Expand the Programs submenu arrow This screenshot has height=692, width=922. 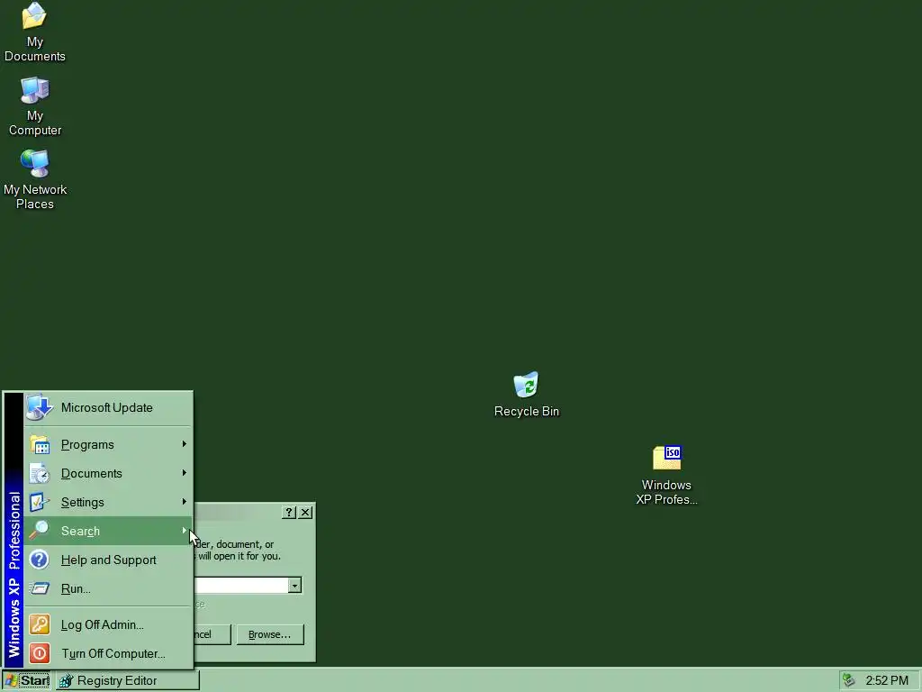coord(184,444)
